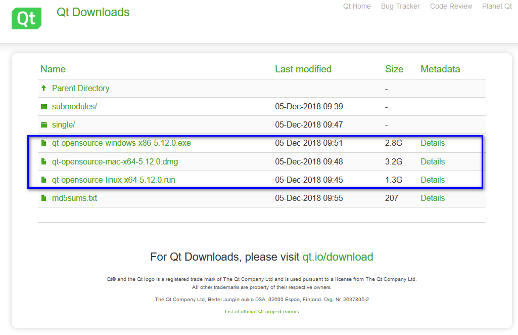
Task: View Details for the linux-x64 run
Action: coord(433,180)
